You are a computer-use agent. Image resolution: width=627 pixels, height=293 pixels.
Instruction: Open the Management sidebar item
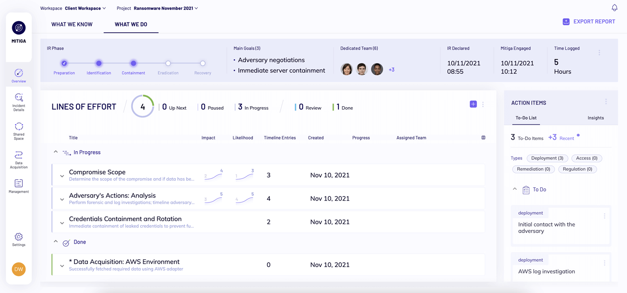coord(19,186)
